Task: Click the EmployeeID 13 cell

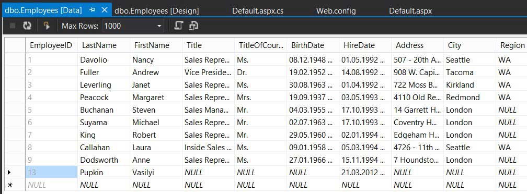Action: pos(51,173)
